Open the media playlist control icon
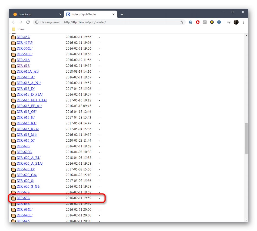This screenshot has height=231, width=257. (x=229, y=22)
